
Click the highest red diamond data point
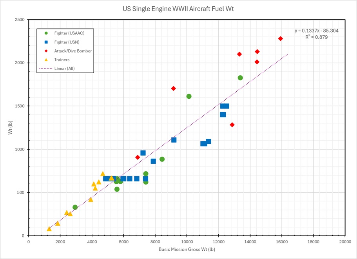point(281,38)
